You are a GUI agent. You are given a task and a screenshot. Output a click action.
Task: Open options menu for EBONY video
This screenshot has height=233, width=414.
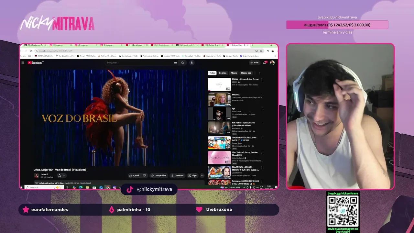point(262,80)
